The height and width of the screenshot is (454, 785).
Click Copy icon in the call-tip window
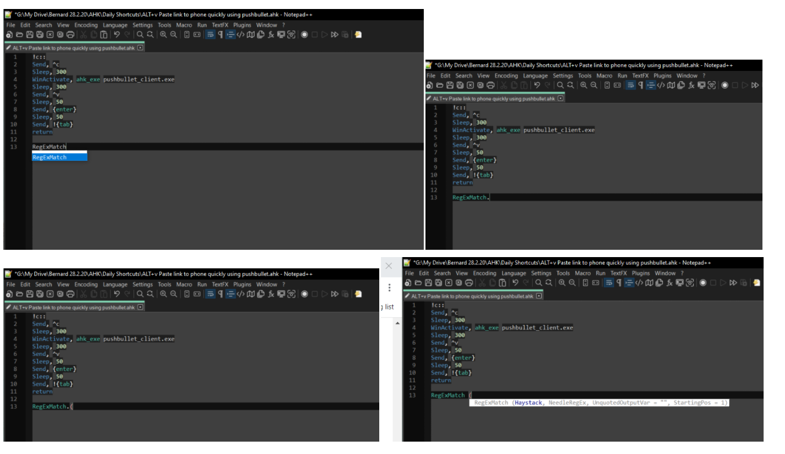tap(492, 282)
